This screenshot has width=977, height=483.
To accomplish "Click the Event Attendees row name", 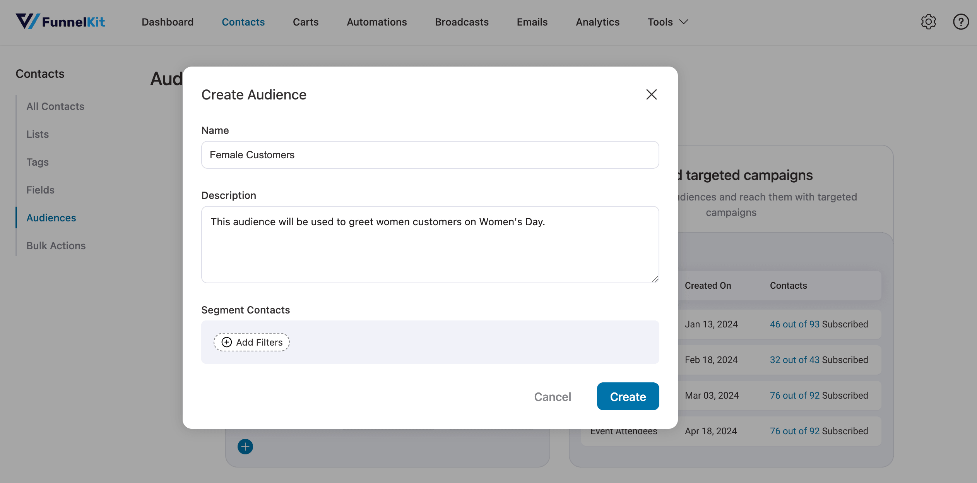I will (x=624, y=432).
